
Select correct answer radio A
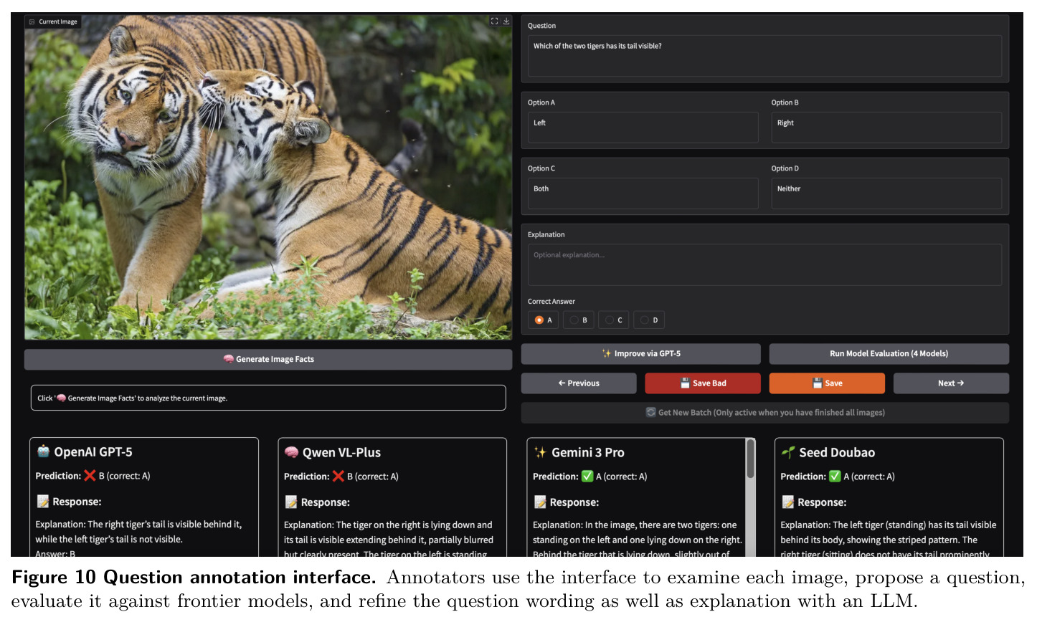[x=539, y=320]
